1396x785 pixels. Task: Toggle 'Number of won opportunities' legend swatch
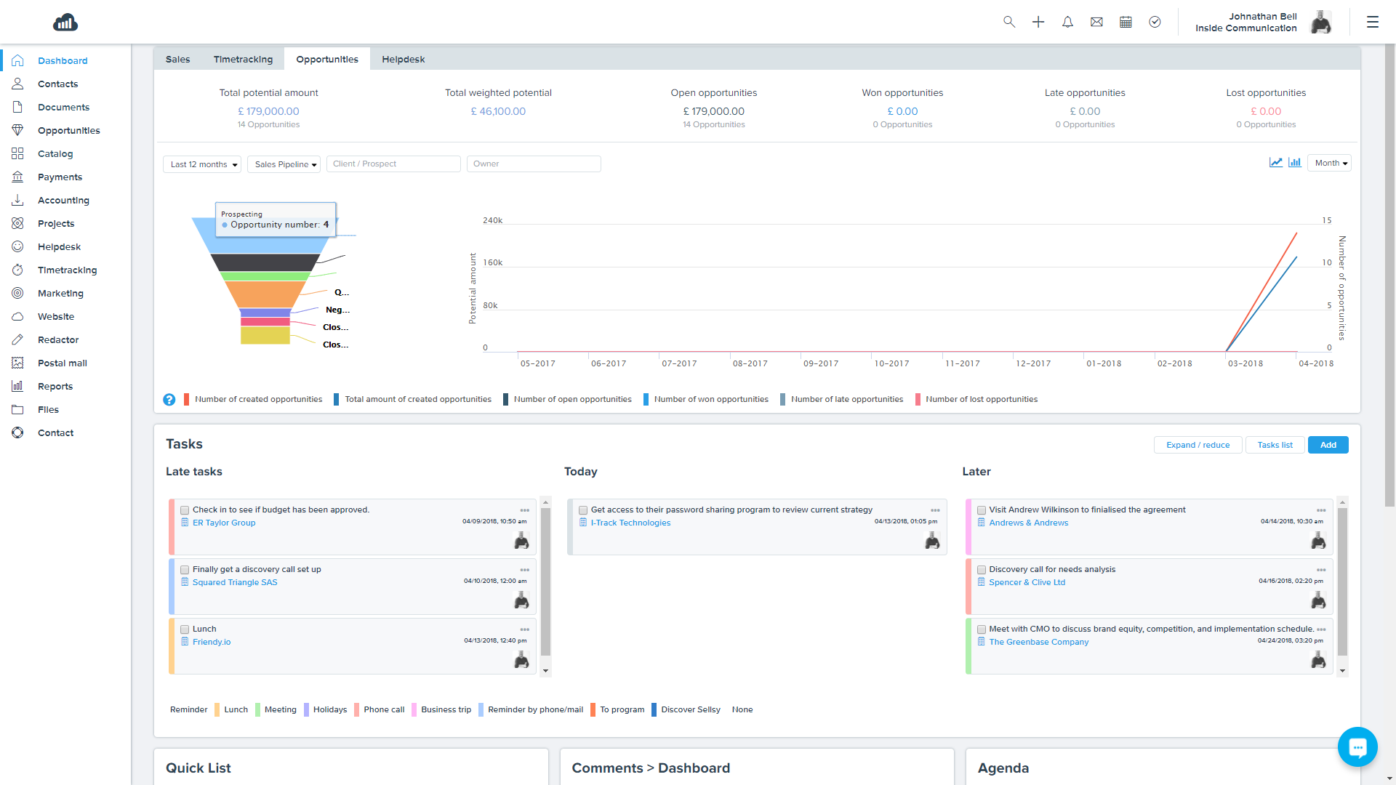[646, 400]
